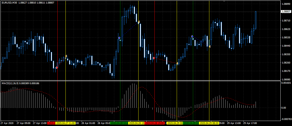The width and height of the screenshot is (292, 126).
Task: Click the current price label 1.08807
Action: click(x=286, y=12)
